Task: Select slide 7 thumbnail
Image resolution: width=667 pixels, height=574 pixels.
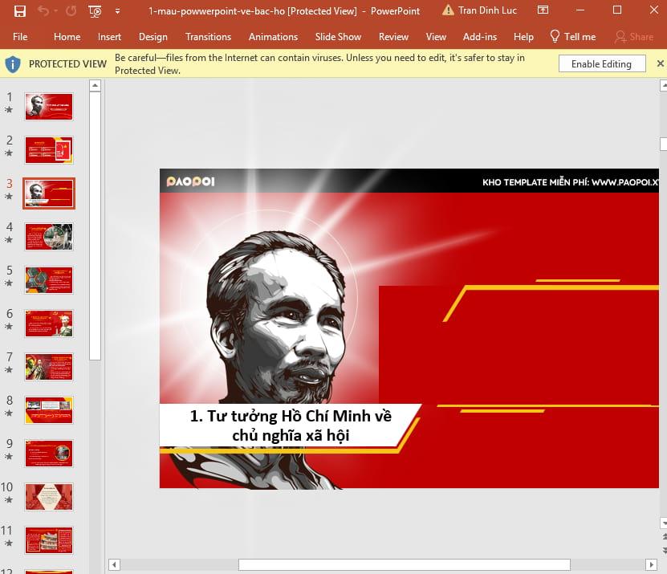Action: pos(49,367)
